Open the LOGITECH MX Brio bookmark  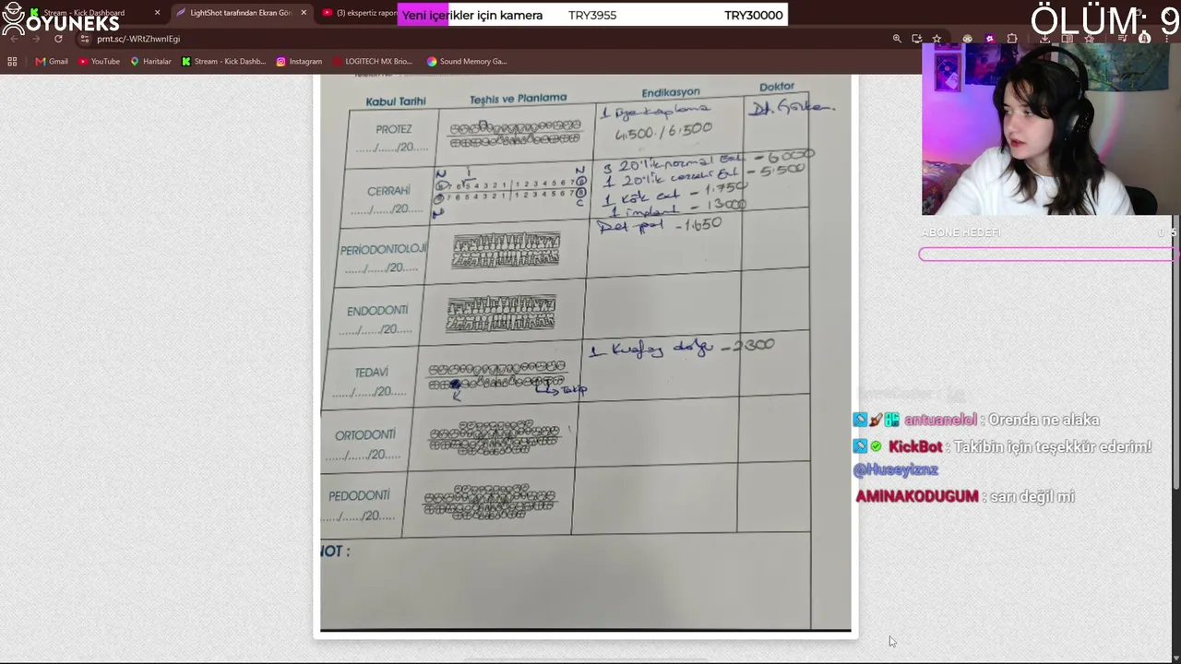372,62
